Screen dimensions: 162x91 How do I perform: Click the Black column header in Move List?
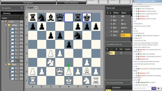[x=126, y=13]
